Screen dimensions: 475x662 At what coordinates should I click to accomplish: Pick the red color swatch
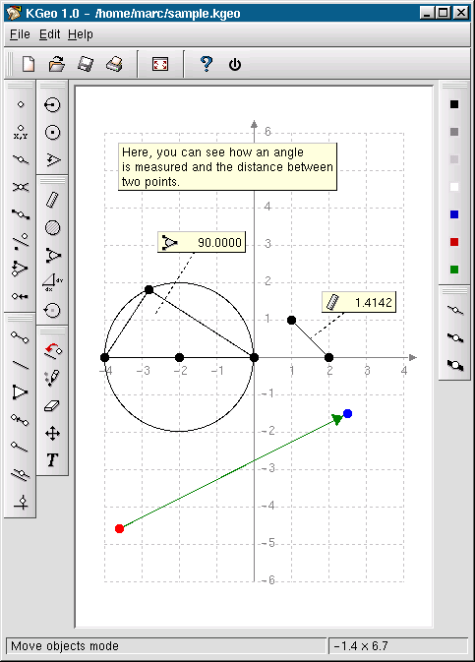454,242
